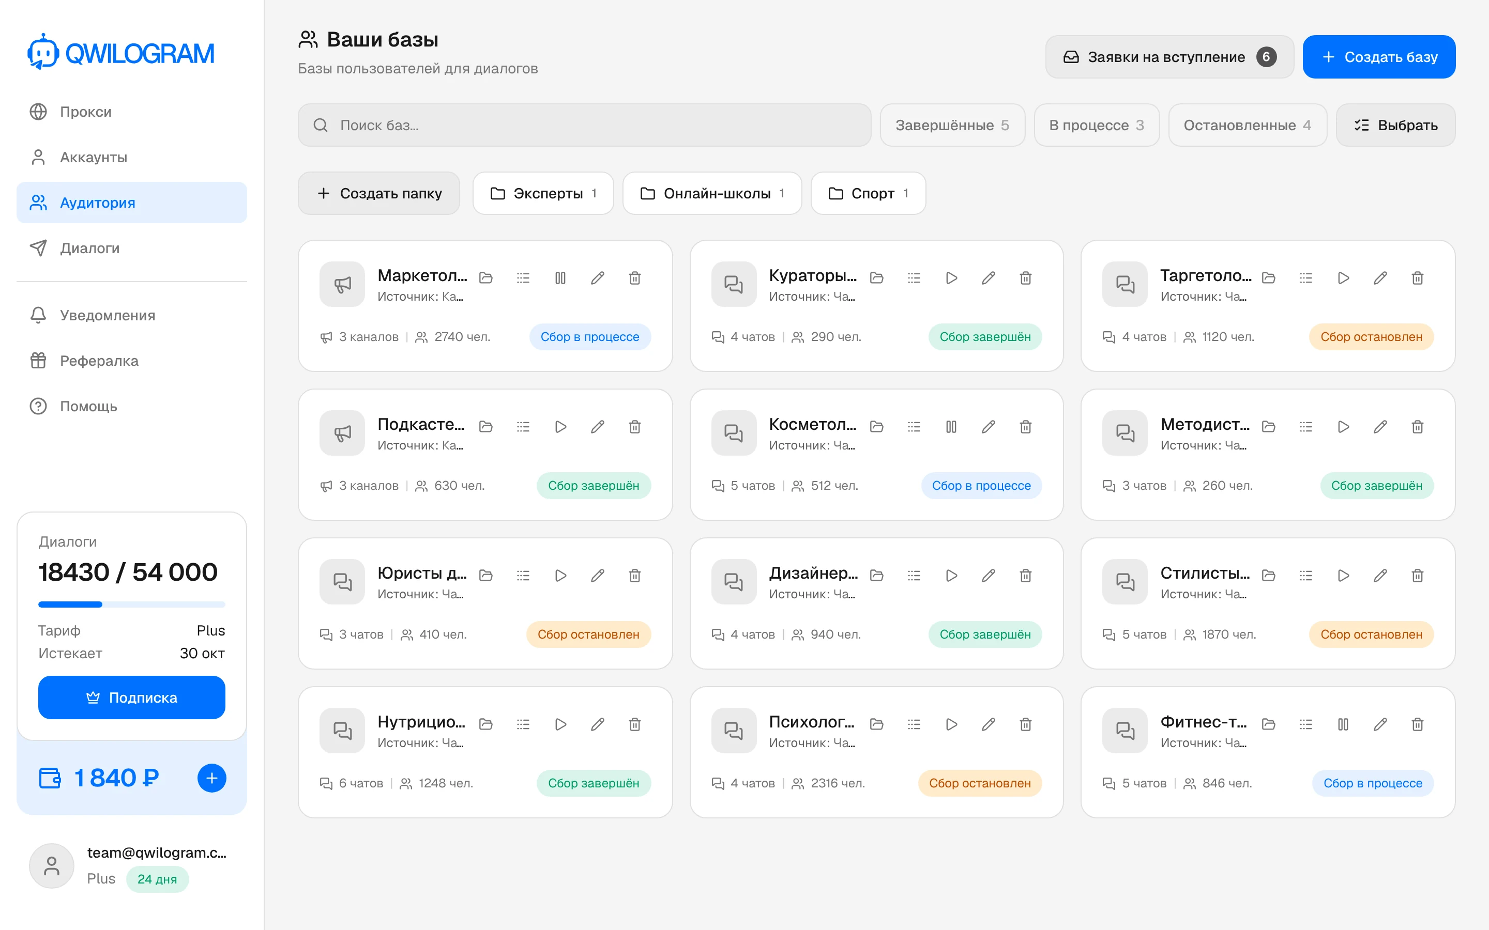1489x930 pixels.
Task: Start collection on the Подкасте… card
Action: [x=560, y=427]
